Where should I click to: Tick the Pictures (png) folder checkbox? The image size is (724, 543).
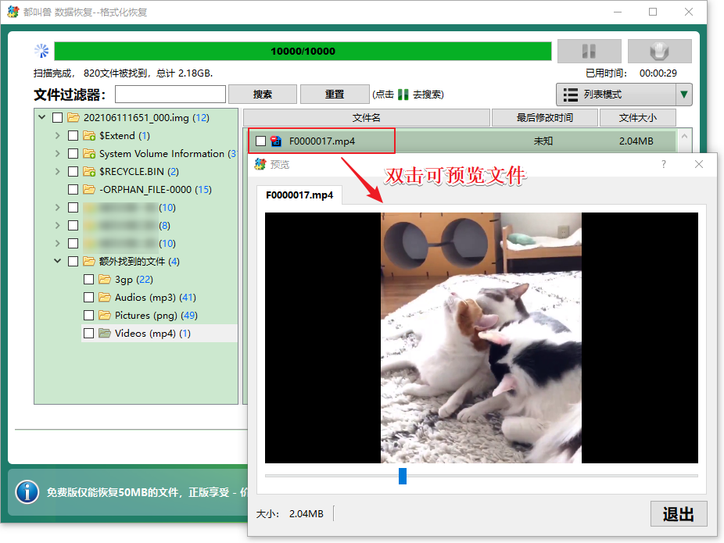coord(89,315)
